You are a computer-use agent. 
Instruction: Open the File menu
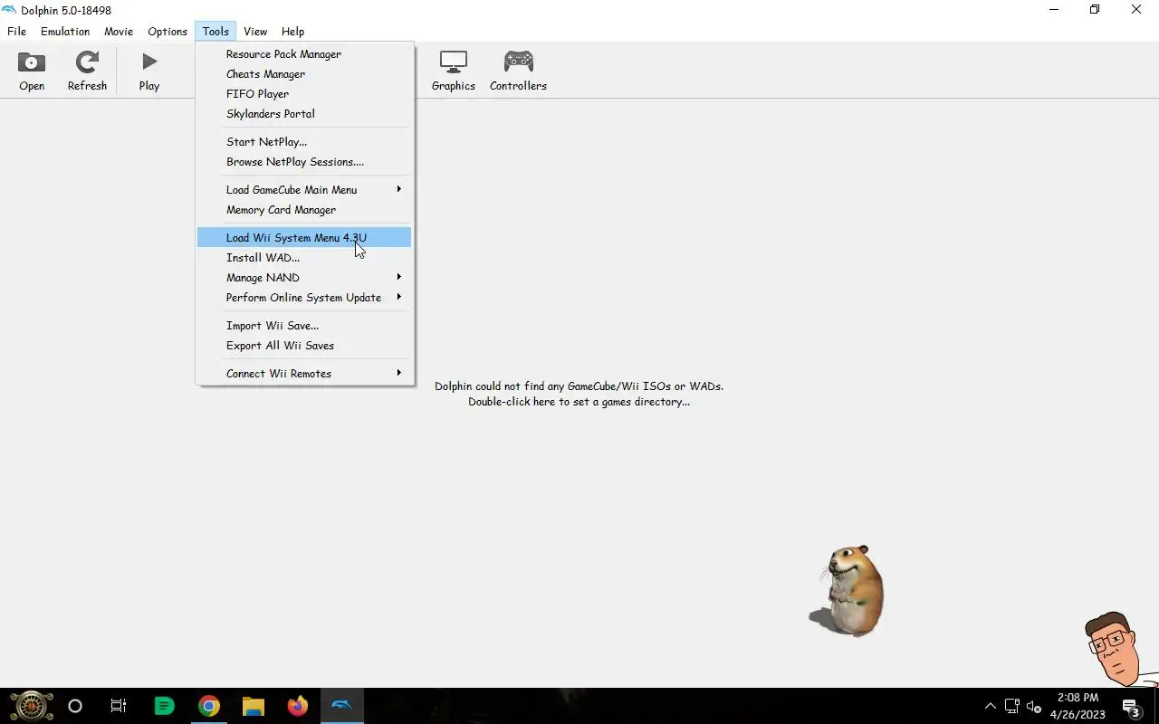[16, 31]
